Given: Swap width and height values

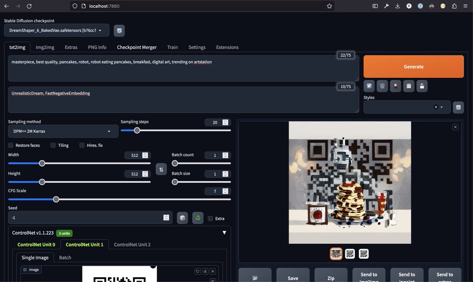Looking at the screenshot, I should (161, 170).
